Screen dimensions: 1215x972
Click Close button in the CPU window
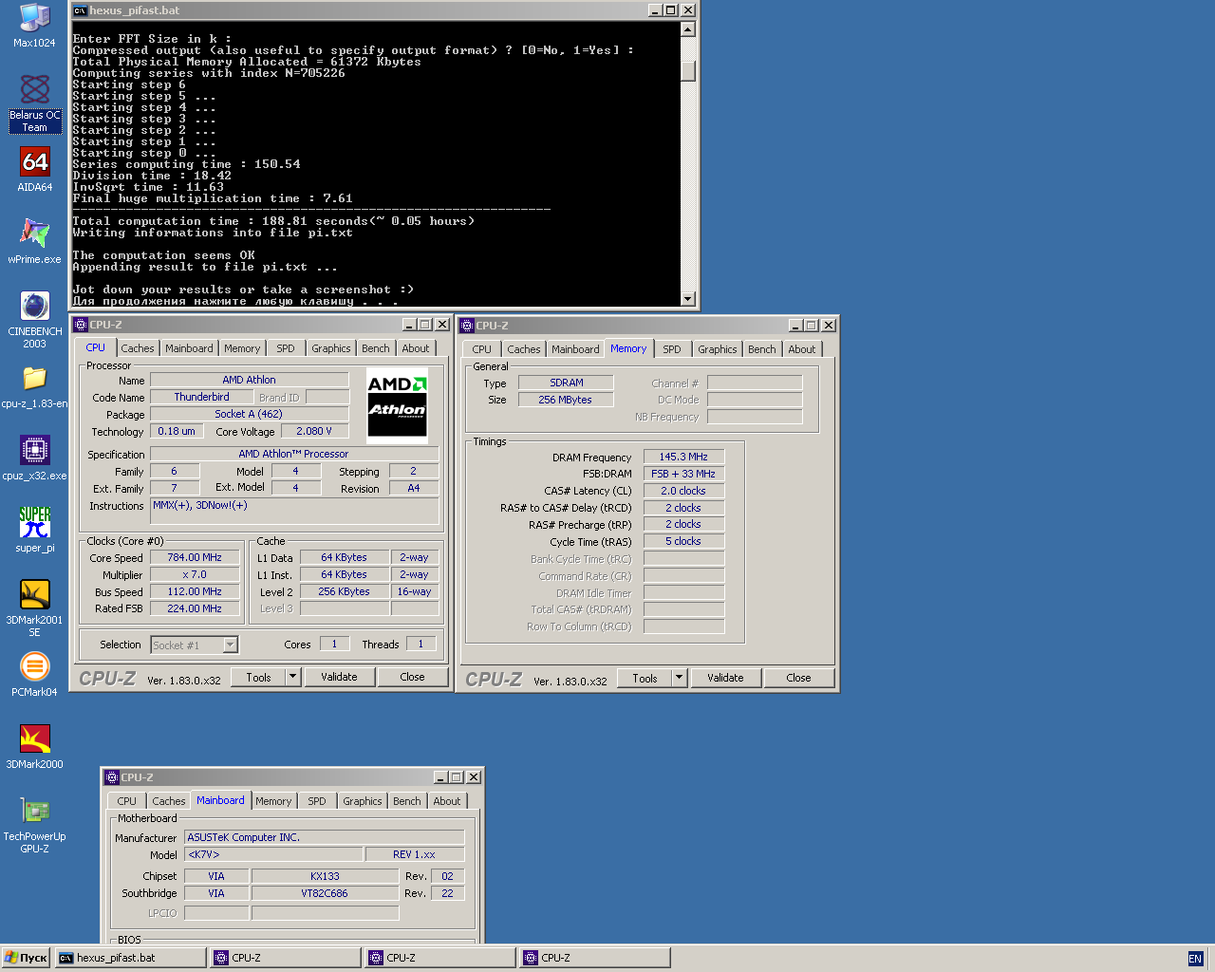412,678
